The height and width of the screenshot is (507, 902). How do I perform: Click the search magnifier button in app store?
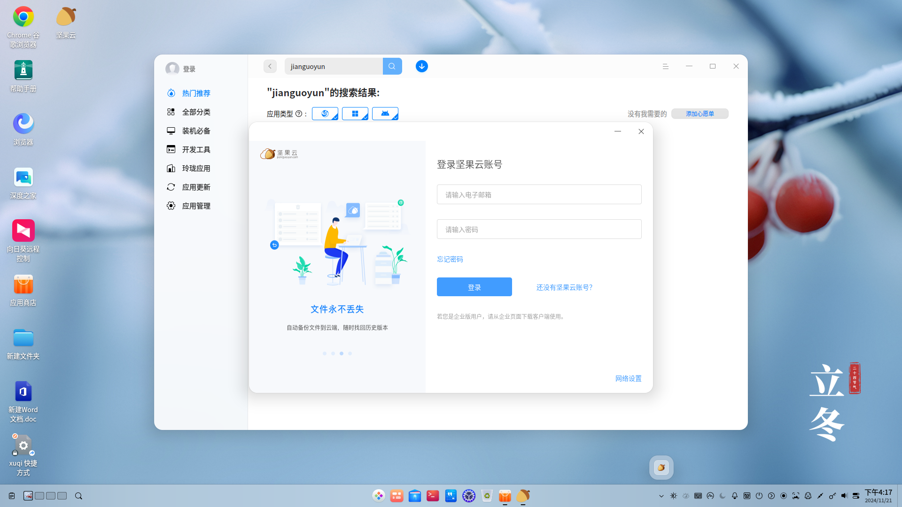(392, 66)
